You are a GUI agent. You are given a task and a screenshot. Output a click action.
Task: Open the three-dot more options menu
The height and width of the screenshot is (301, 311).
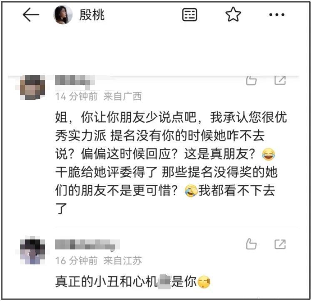click(x=277, y=15)
